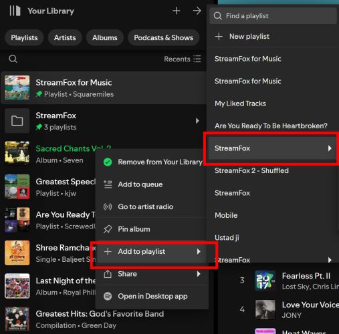Click Spotify logo icon beside Open in Desktop app
The height and width of the screenshot is (334, 339).
pyautogui.click(x=108, y=297)
